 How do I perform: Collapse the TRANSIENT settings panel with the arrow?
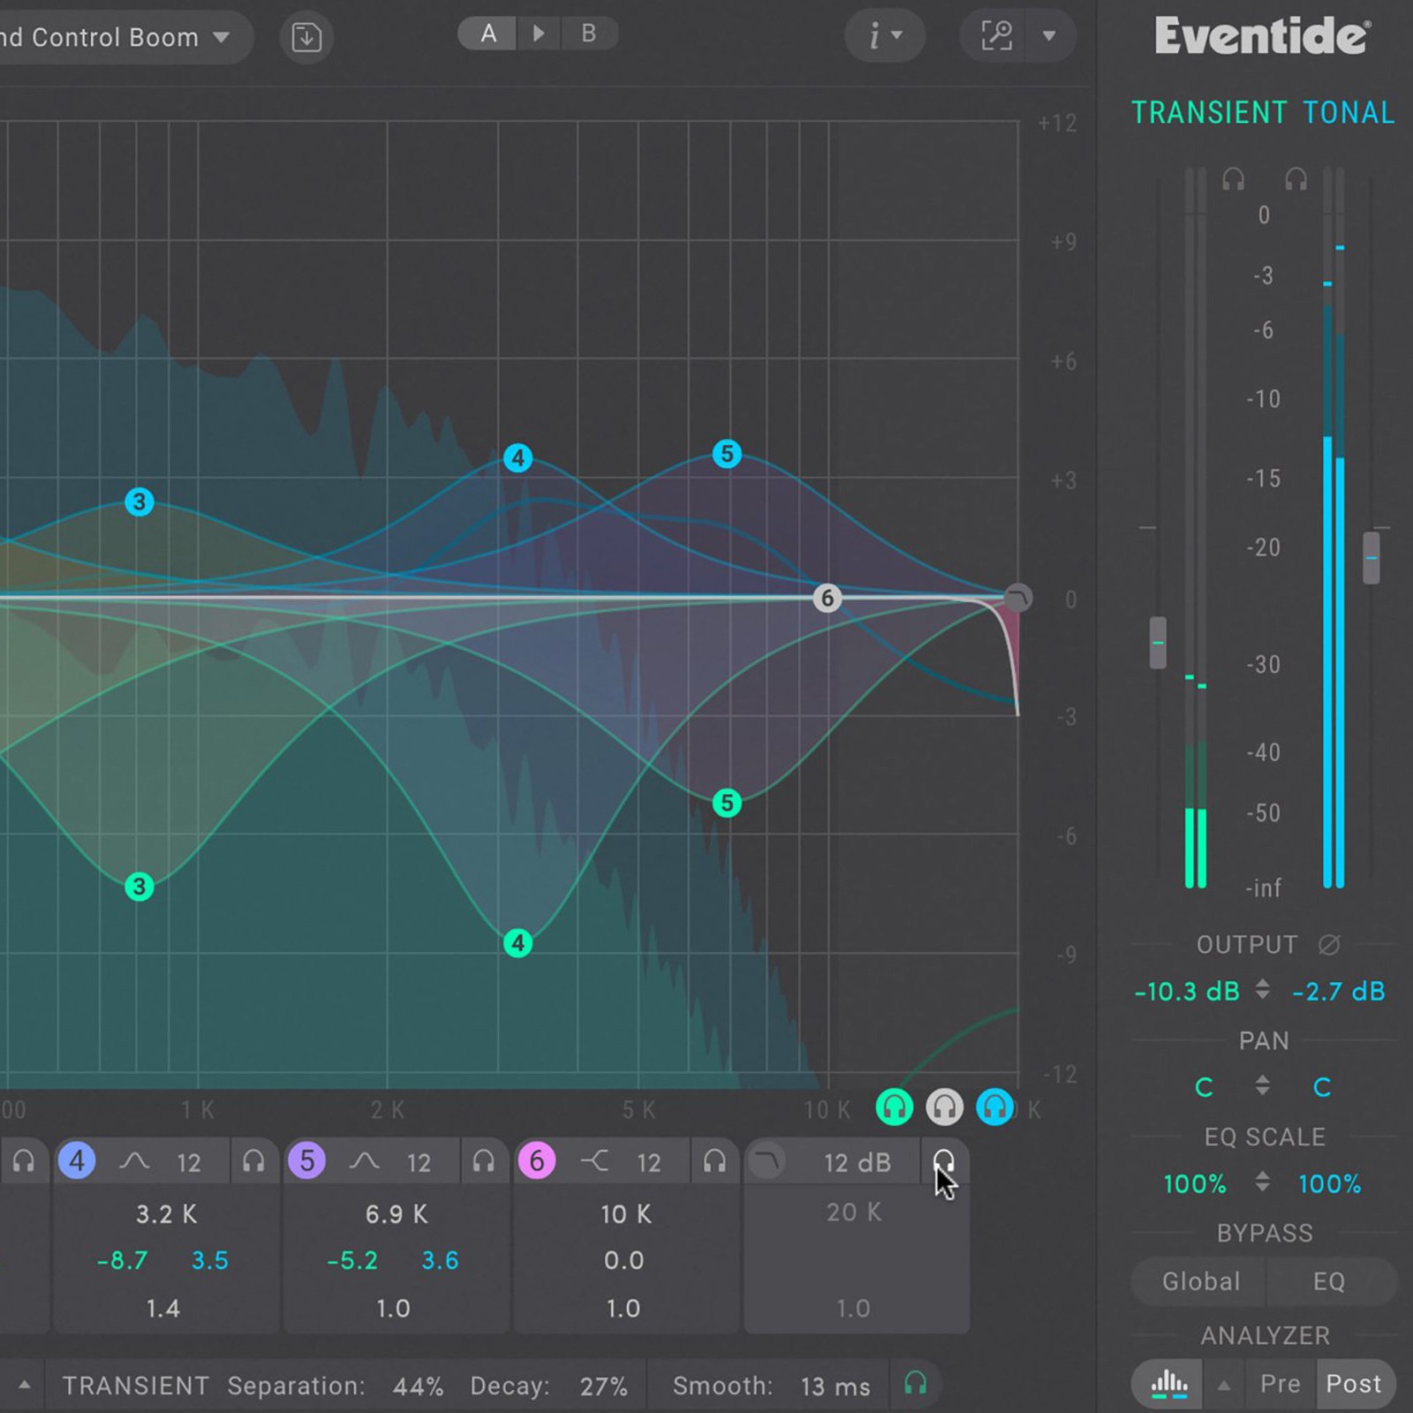[x=25, y=1385]
